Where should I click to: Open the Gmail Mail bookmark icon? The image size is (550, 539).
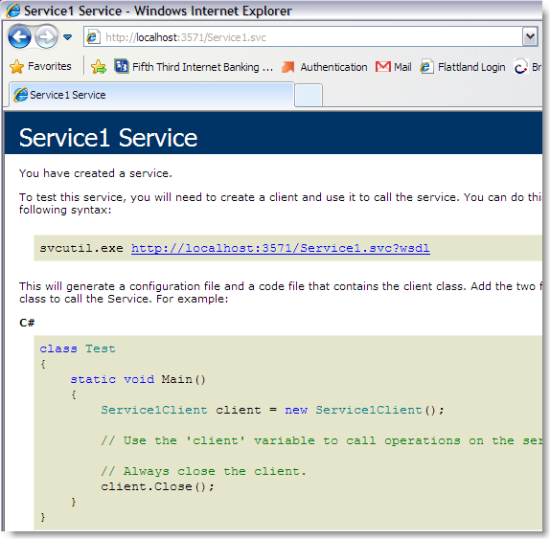383,67
